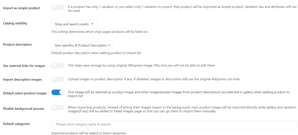The width and height of the screenshot is (298, 135).
Task: Click the "Import as simple product" label
Action: [x=22, y=8]
